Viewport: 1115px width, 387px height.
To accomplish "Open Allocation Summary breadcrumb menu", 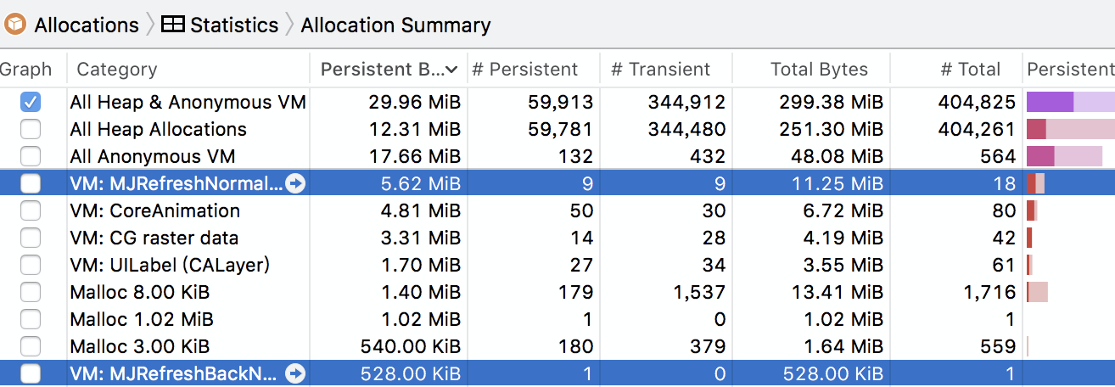I will point(395,25).
